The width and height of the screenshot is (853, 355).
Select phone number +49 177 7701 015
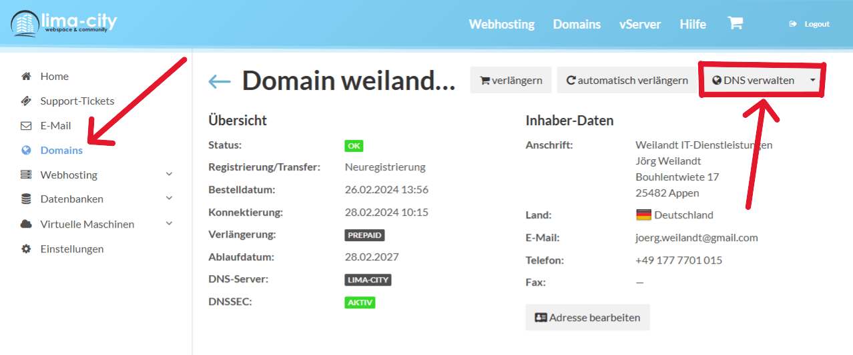pos(679,260)
